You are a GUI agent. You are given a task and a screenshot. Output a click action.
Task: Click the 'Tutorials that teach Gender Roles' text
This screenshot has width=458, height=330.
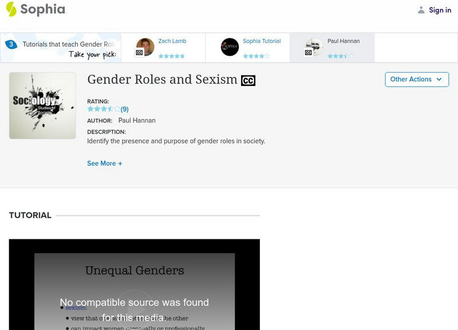pyautogui.click(x=69, y=44)
